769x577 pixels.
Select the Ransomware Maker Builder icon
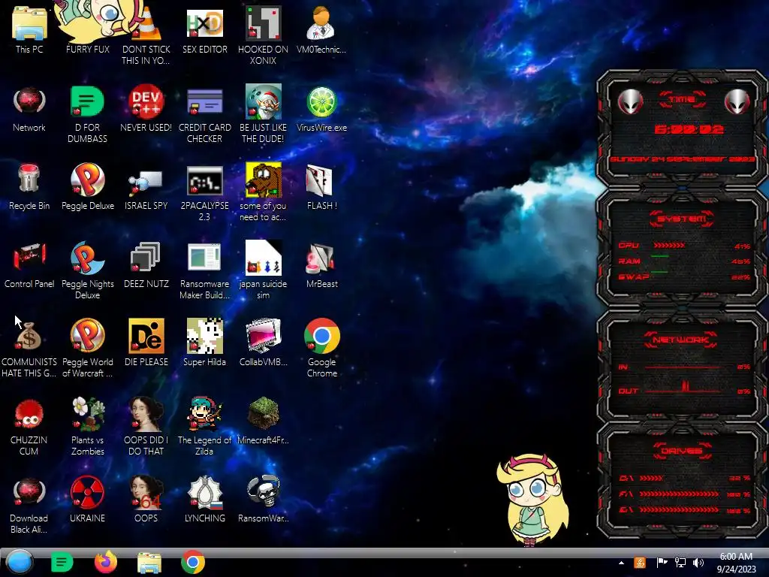tap(204, 270)
